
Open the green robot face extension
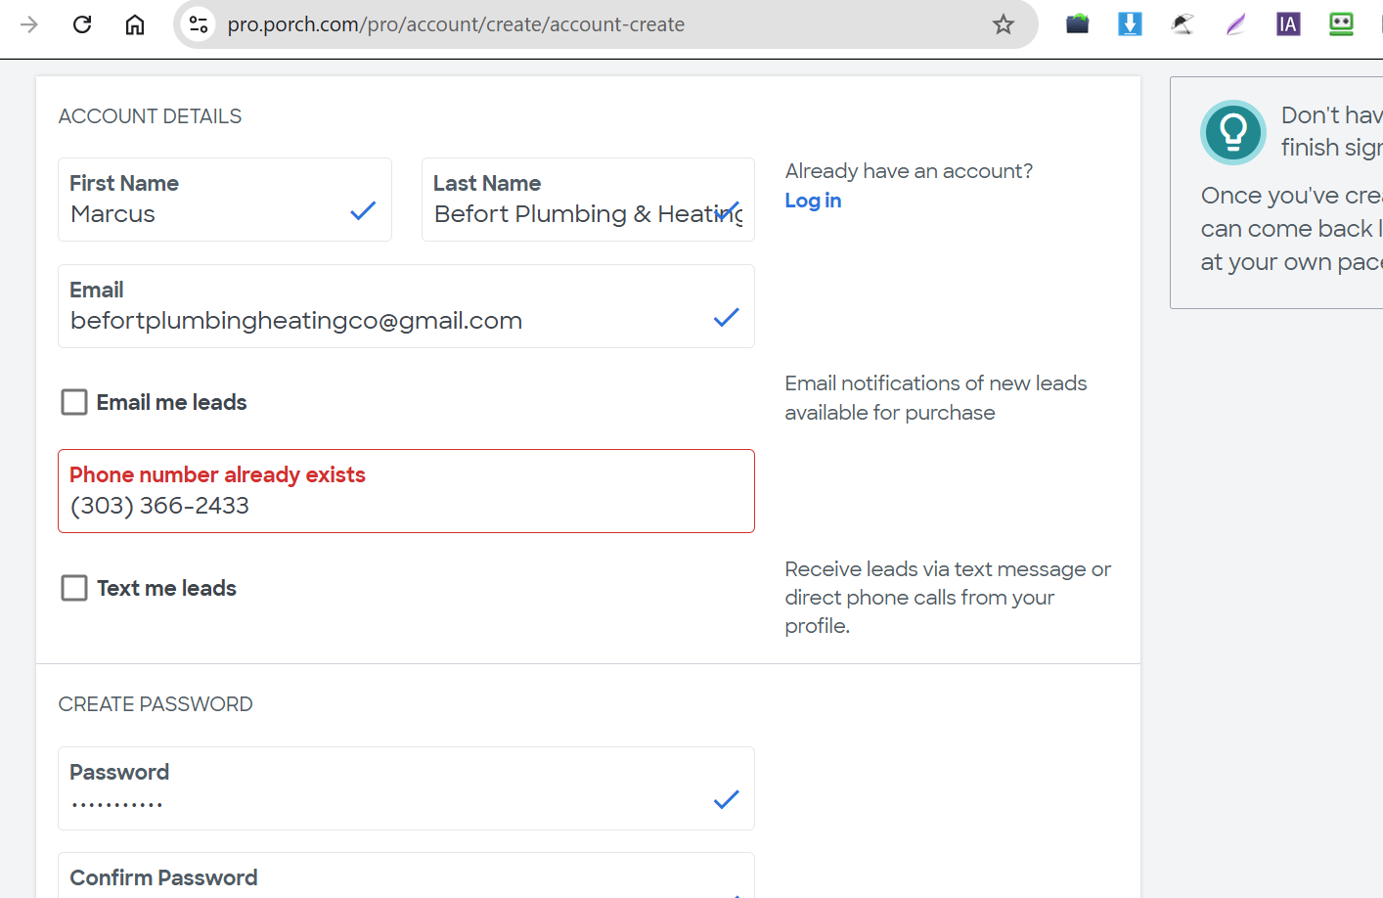tap(1341, 24)
